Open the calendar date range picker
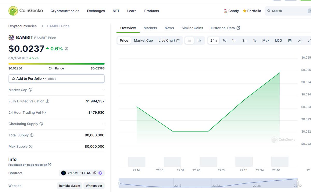 [x=290, y=41]
